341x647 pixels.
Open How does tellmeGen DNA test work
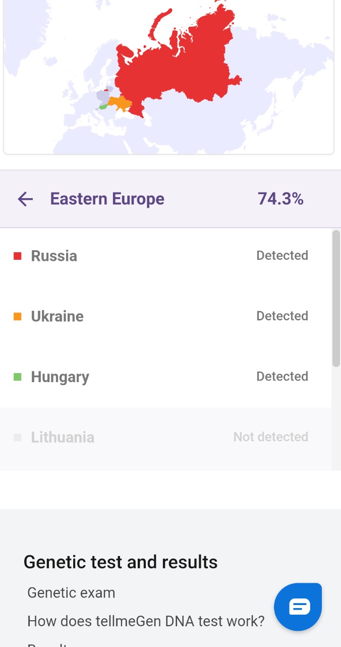click(x=146, y=621)
